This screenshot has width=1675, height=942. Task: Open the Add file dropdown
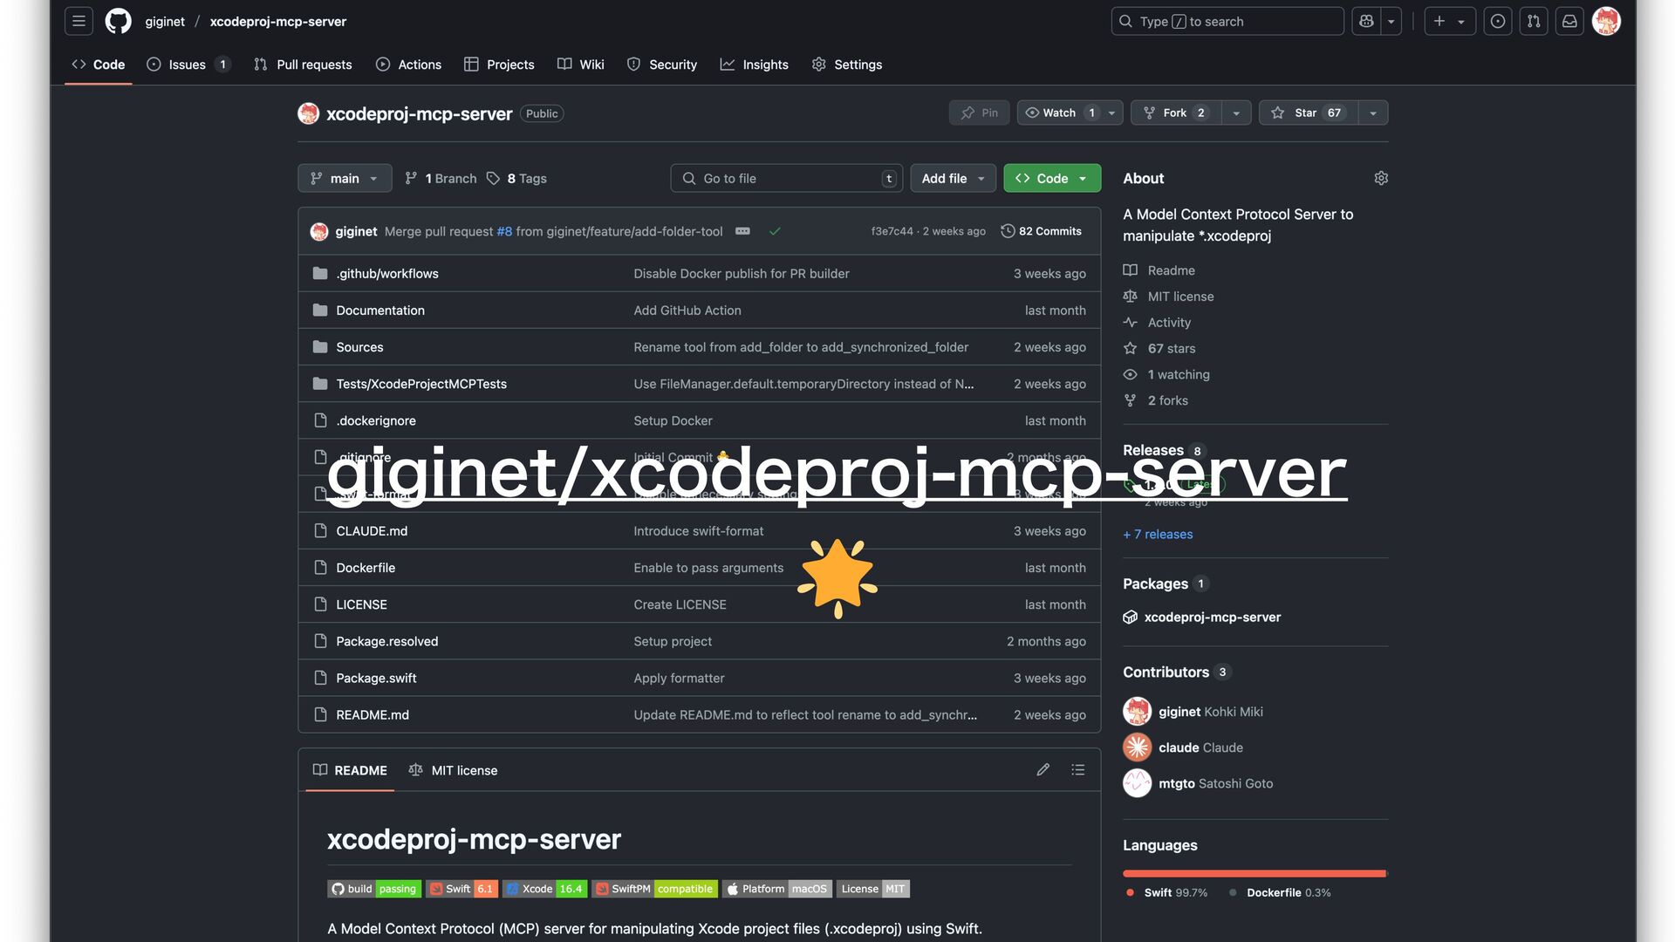click(x=953, y=178)
